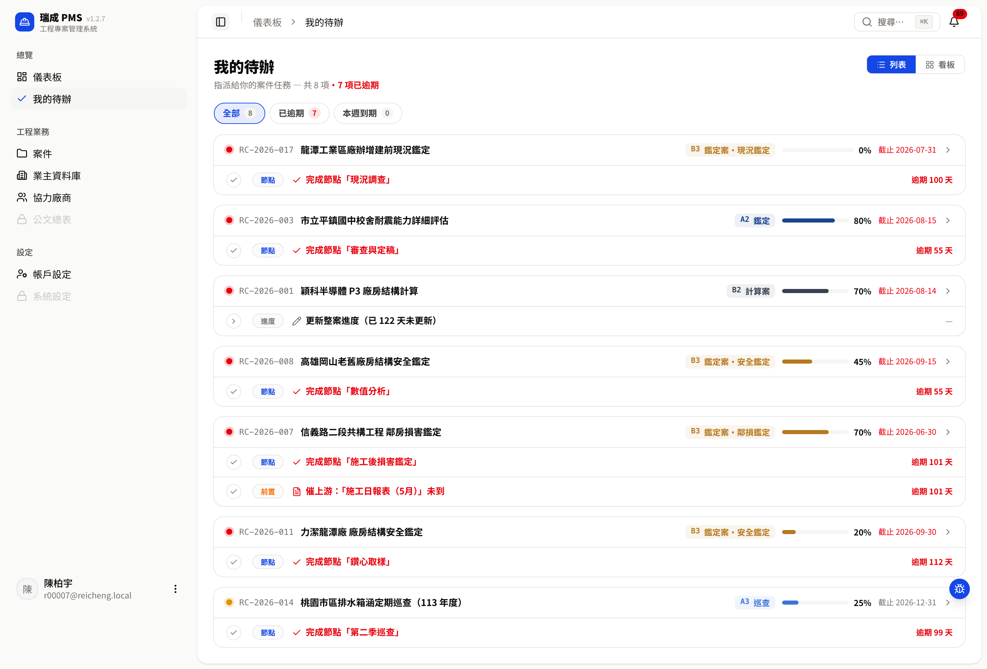Click the document icon beside 催上游 task
Screen dimensions: 987x669
coord(297,492)
